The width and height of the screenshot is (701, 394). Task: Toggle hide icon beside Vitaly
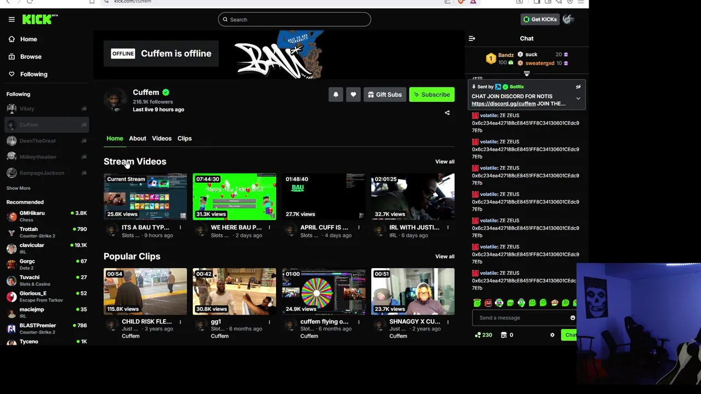tap(84, 109)
